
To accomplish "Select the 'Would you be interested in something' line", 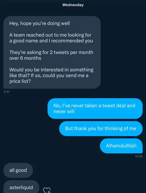I will tap(51, 70).
